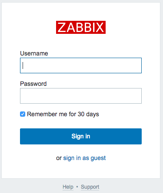
Task: Click the blue Sign in button
Action: (81, 136)
